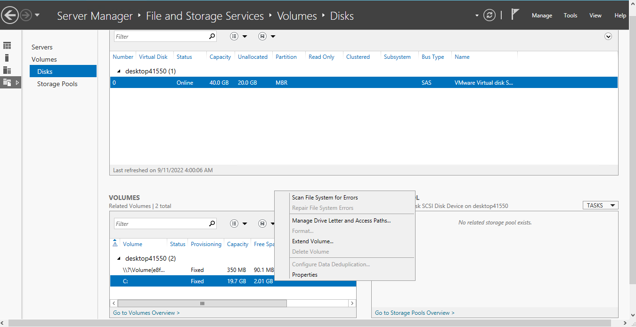The width and height of the screenshot is (636, 327).
Task: Select Scan File System for Errors
Action: tap(325, 198)
